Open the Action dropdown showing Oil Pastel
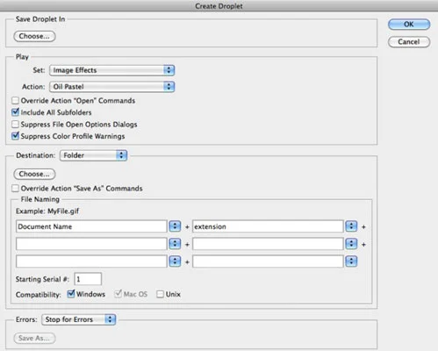 112,87
